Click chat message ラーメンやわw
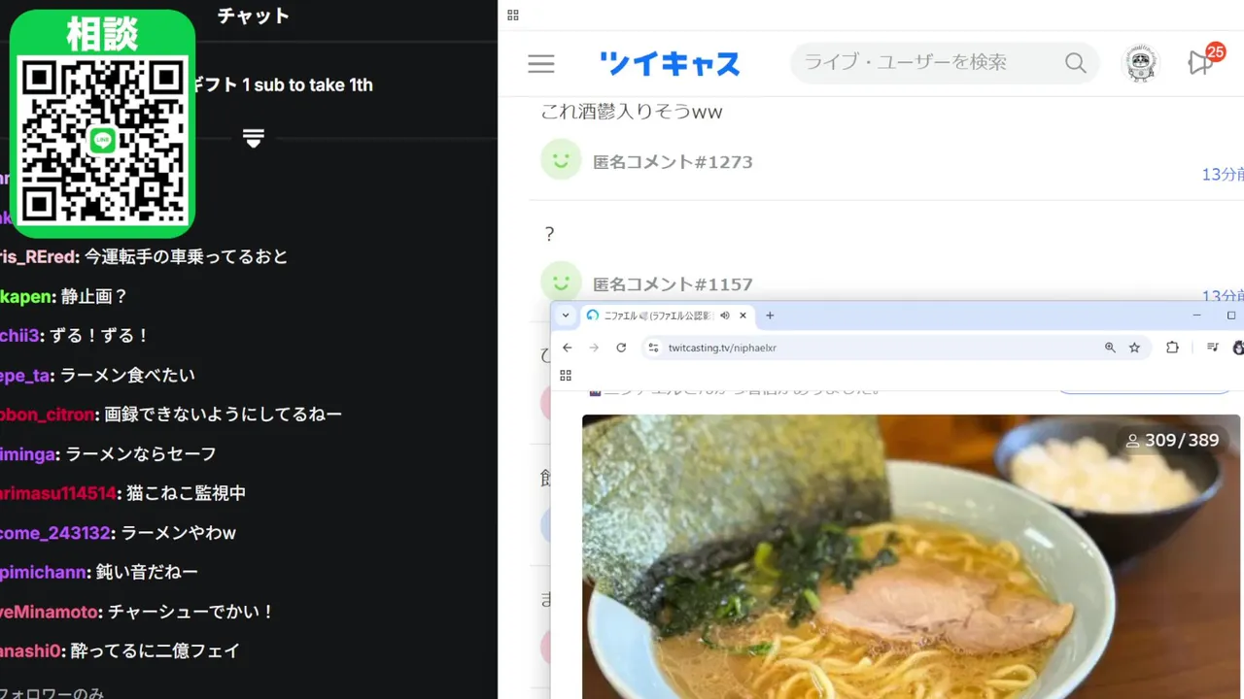Image resolution: width=1244 pixels, height=699 pixels. coord(179,533)
